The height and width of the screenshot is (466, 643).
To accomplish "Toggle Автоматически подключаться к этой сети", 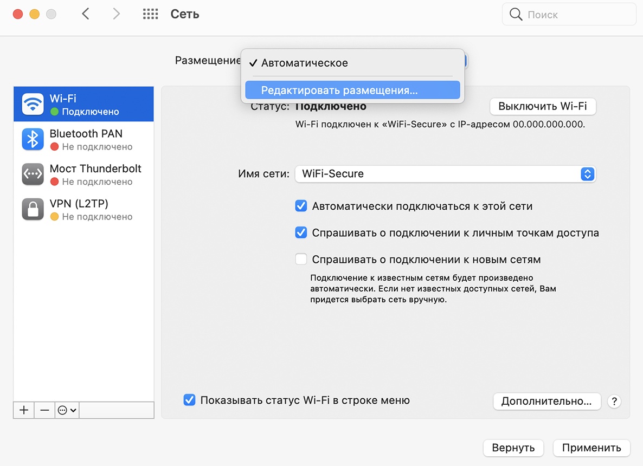I will tap(301, 206).
